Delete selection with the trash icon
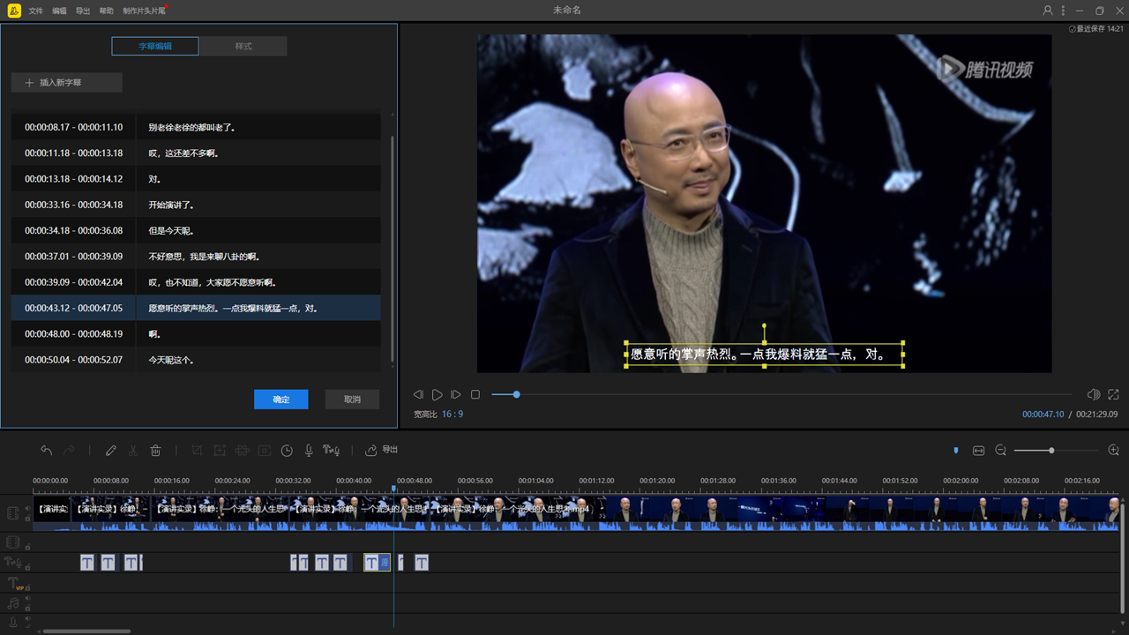The height and width of the screenshot is (635, 1129). 156,451
